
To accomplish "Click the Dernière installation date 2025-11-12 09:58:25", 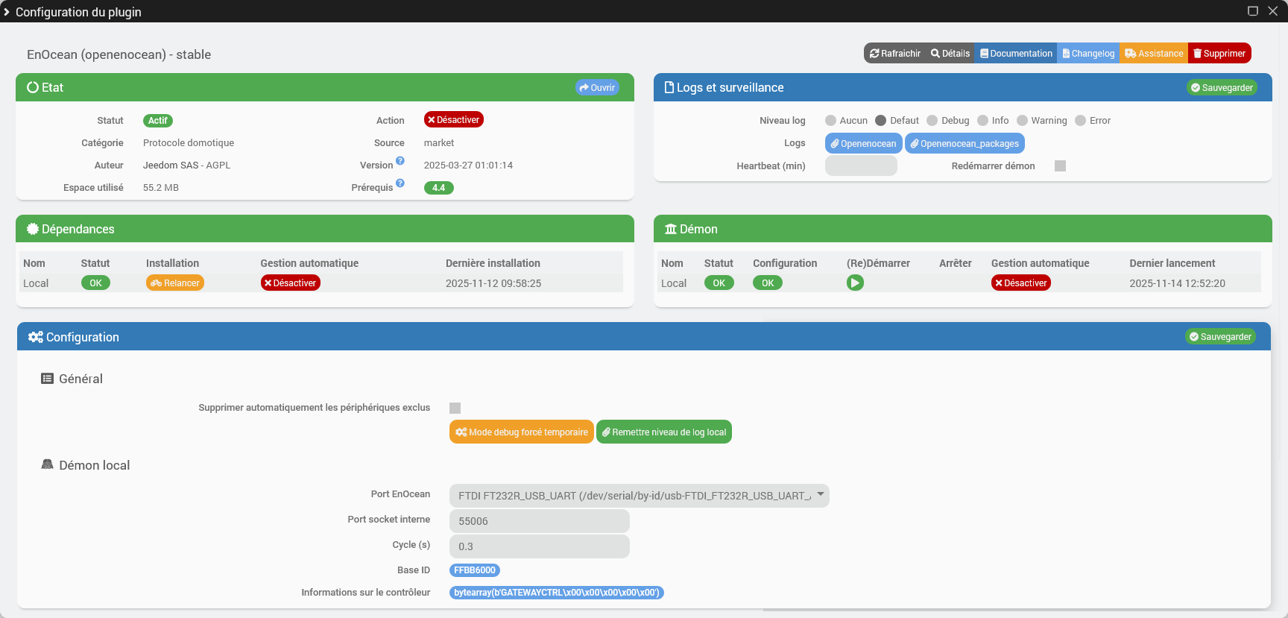I will (493, 283).
